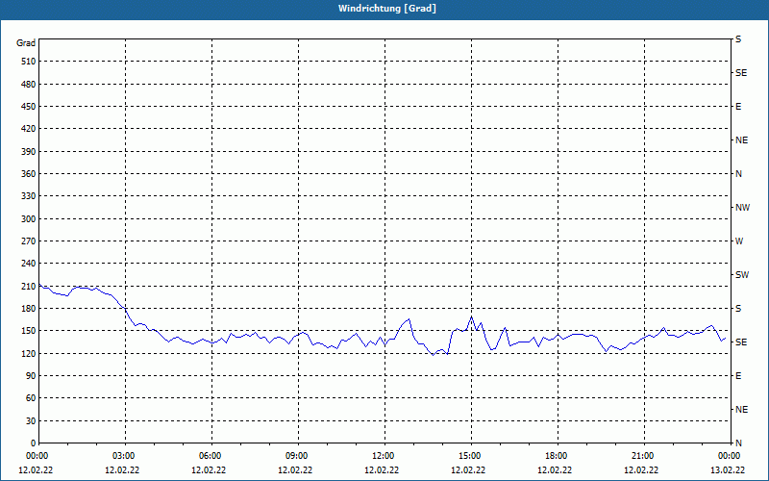769x481 pixels.
Task: Click the 12.02.22 date under 21:00
Action: tap(641, 470)
